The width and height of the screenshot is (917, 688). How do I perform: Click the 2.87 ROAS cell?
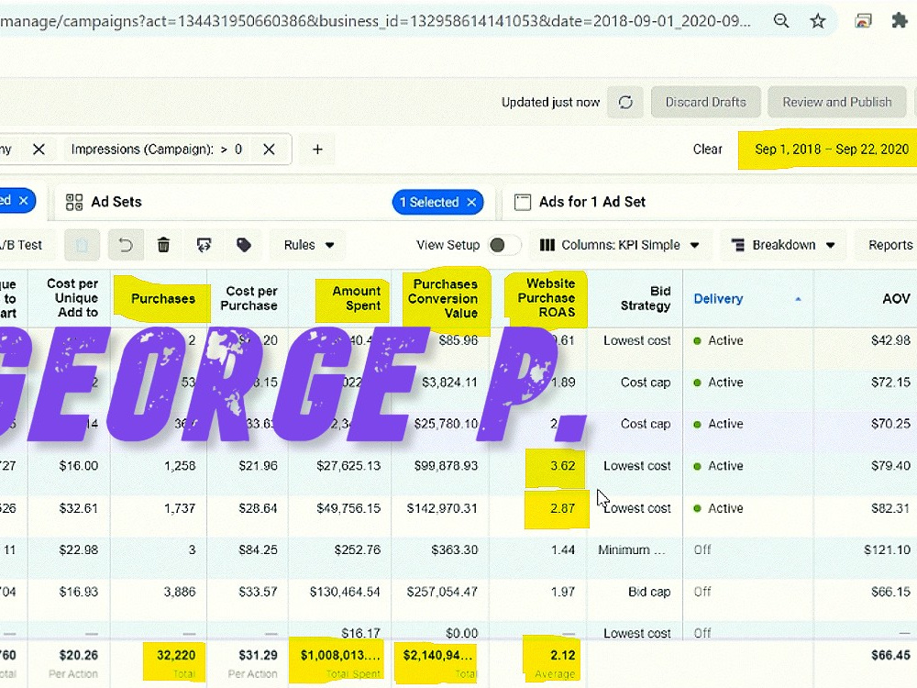[563, 508]
